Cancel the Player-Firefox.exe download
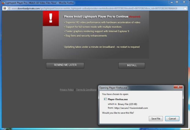Screen dimensions: 190x130 click(172, 119)
